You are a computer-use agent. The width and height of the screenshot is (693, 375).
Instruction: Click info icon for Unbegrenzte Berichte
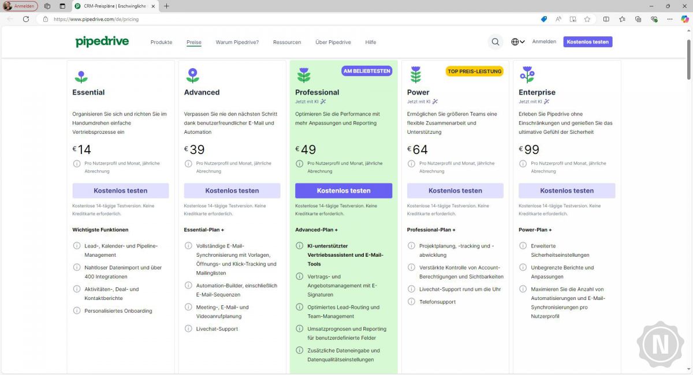pos(523,268)
